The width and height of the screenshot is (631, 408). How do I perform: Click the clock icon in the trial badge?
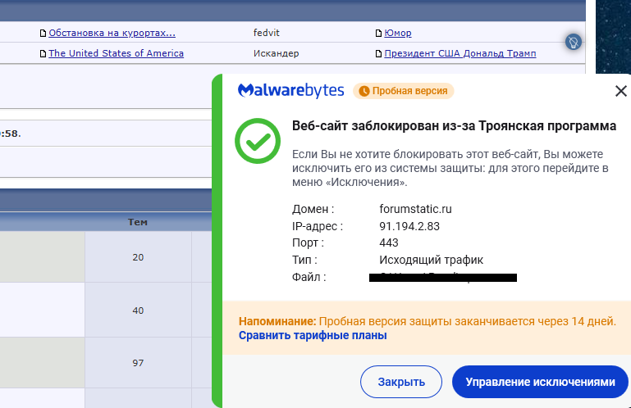(364, 91)
